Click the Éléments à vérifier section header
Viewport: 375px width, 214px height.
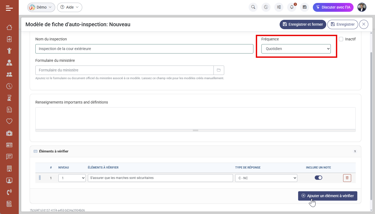click(x=196, y=151)
